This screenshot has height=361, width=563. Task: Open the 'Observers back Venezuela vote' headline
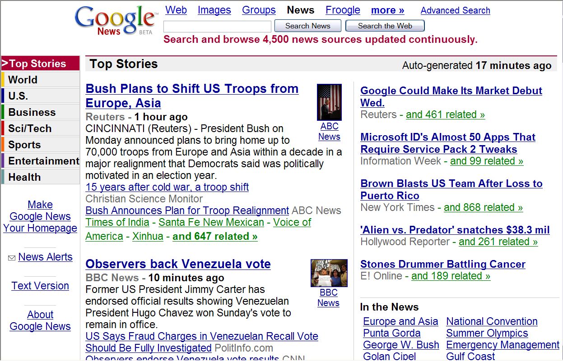click(x=178, y=264)
